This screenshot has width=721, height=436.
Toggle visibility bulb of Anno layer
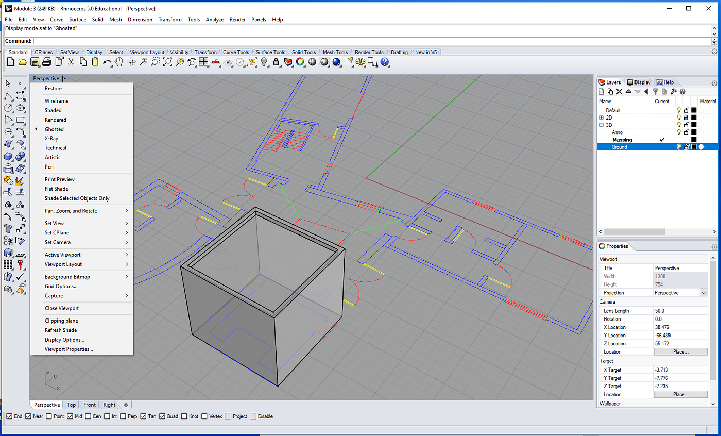(679, 132)
